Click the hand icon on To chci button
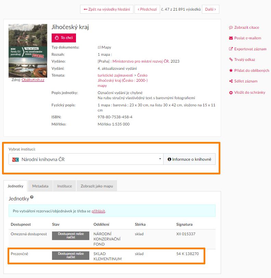The image size is (271, 278). point(56,38)
